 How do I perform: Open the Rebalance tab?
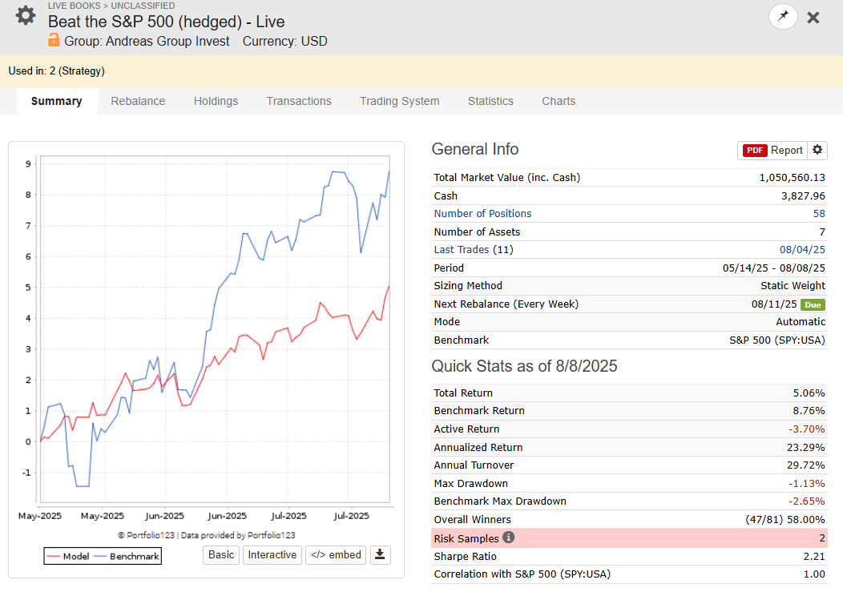pyautogui.click(x=138, y=101)
